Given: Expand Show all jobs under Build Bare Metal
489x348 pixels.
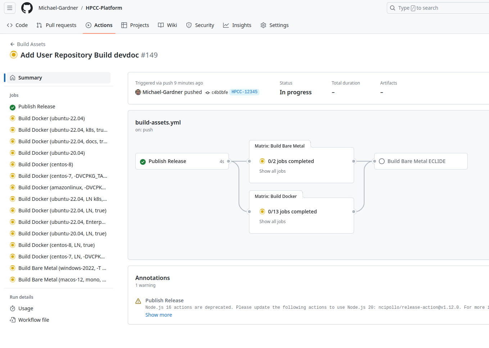Looking at the screenshot, I should pyautogui.click(x=272, y=171).
